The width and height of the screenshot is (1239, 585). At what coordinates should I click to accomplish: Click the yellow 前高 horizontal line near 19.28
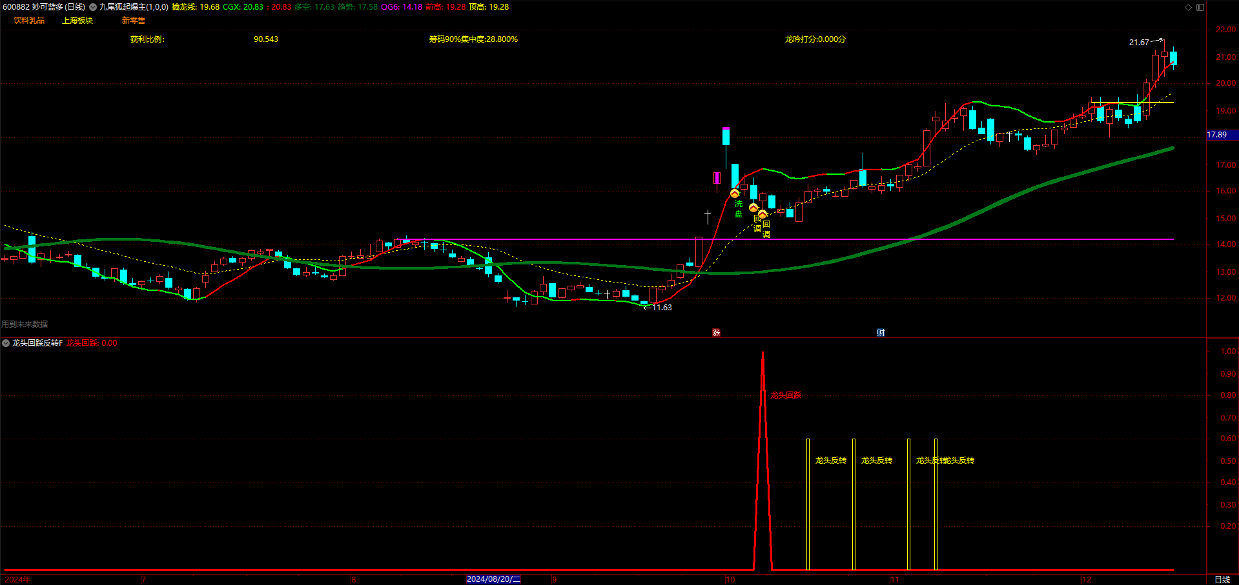click(x=1131, y=103)
